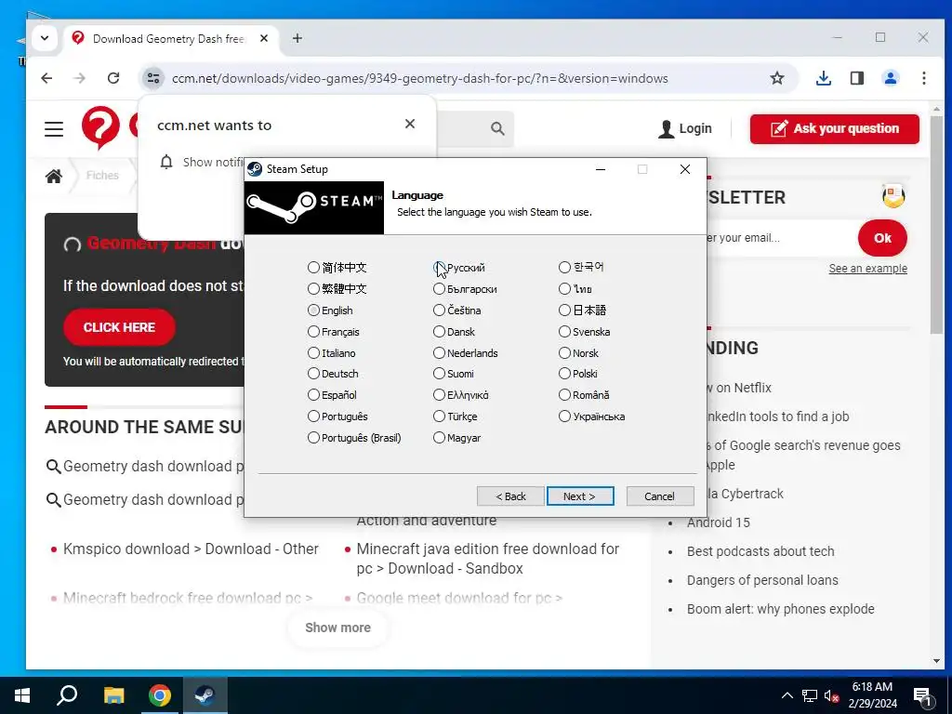Click Show more button
This screenshot has height=714, width=952.
tap(337, 628)
